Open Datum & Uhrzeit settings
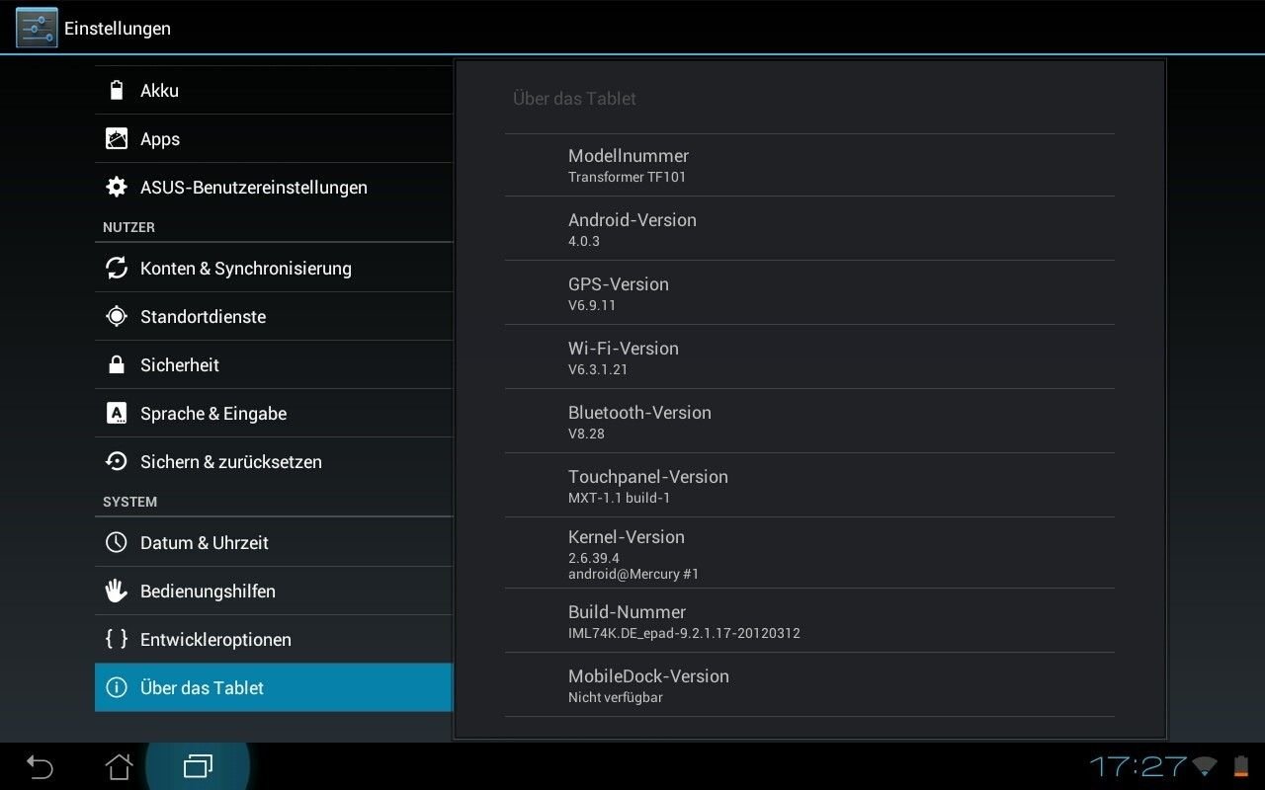This screenshot has height=790, width=1265. 274,542
